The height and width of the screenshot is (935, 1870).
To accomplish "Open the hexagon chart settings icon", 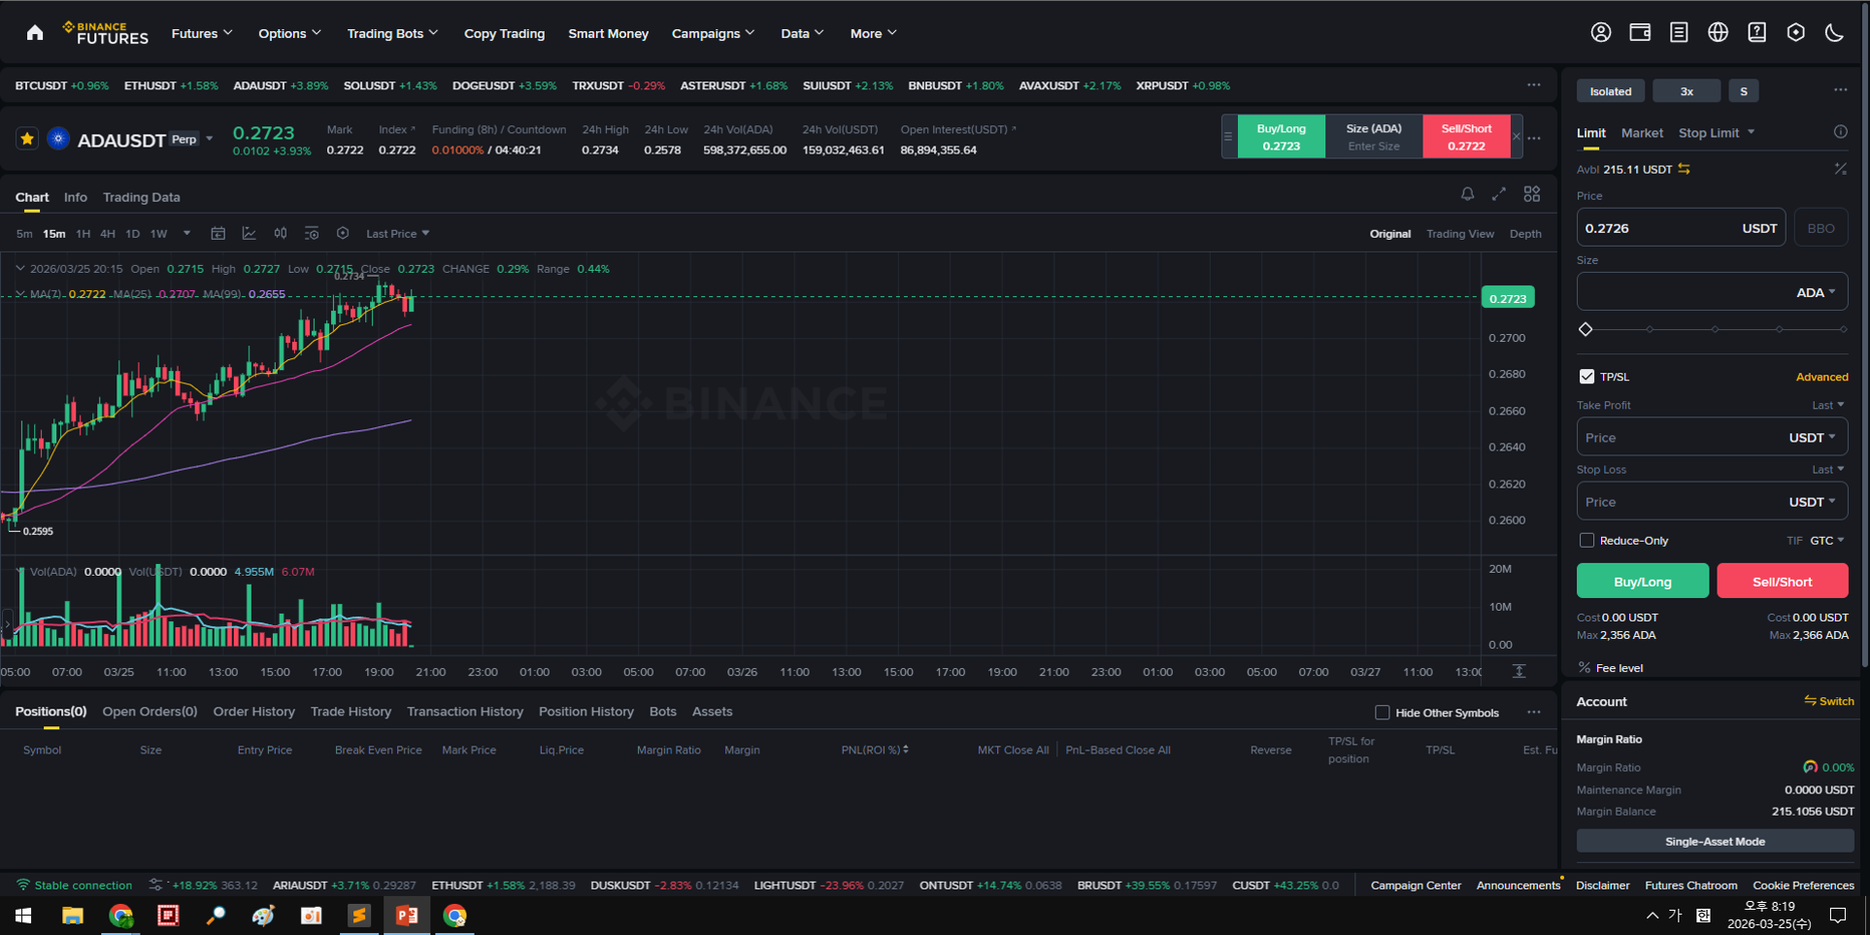I will [343, 233].
